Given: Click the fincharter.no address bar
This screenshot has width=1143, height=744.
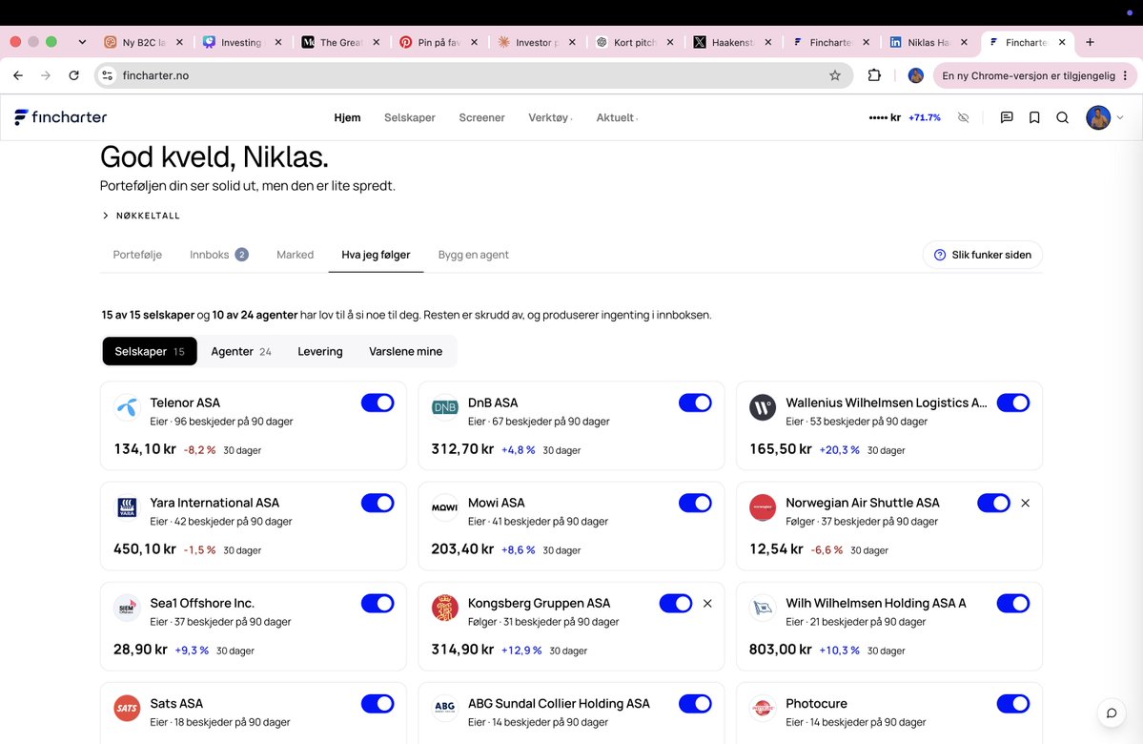Looking at the screenshot, I should (474, 75).
